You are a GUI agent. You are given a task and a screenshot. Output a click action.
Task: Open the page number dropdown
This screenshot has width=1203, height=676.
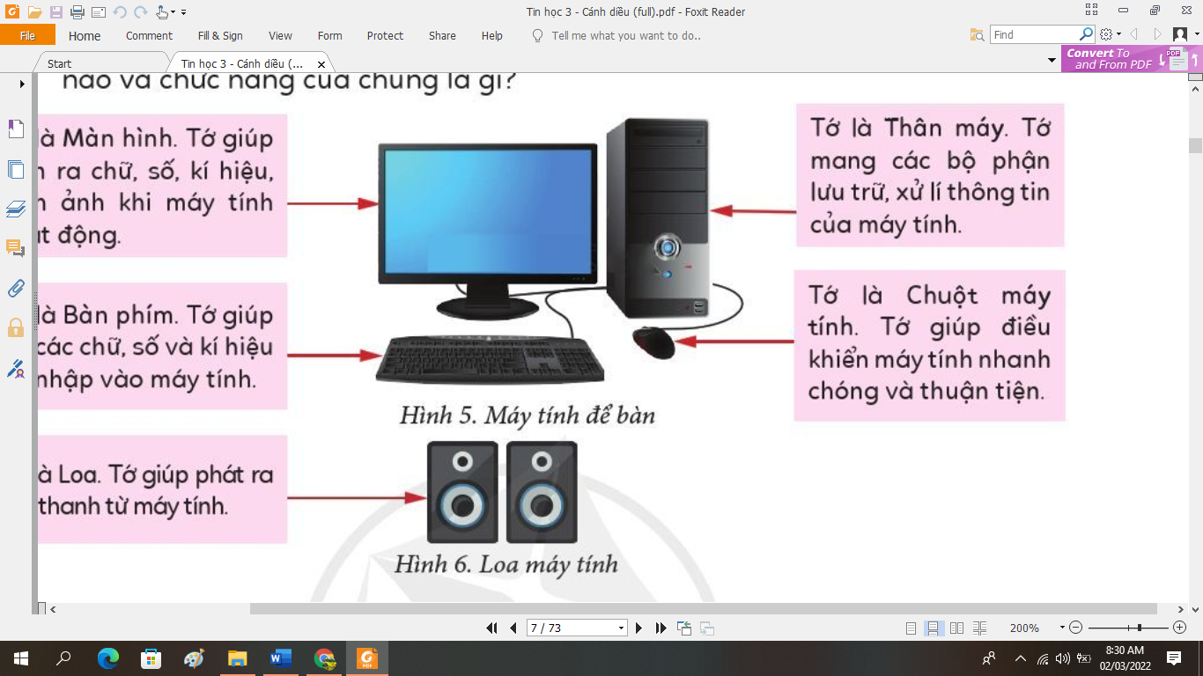[621, 628]
